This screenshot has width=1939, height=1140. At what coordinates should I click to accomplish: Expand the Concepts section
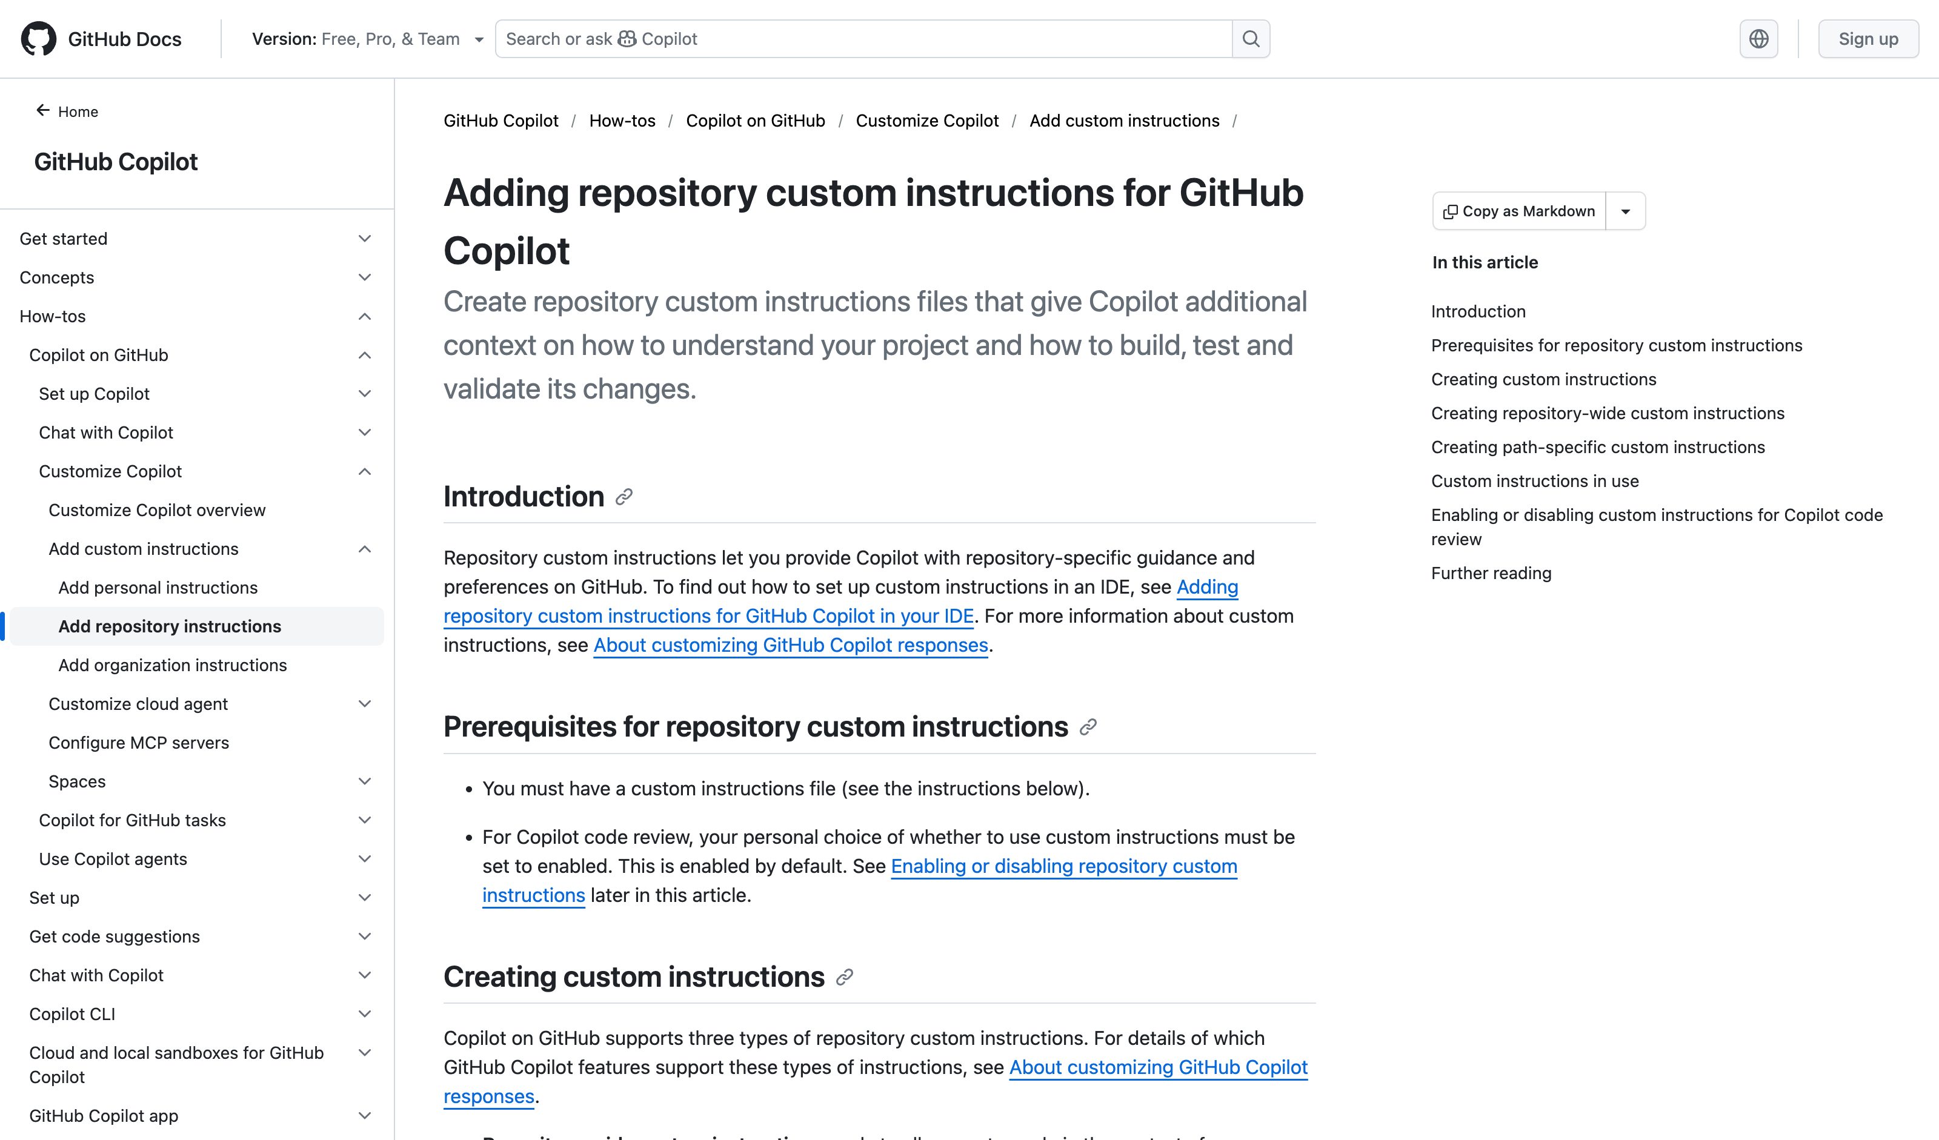365,277
